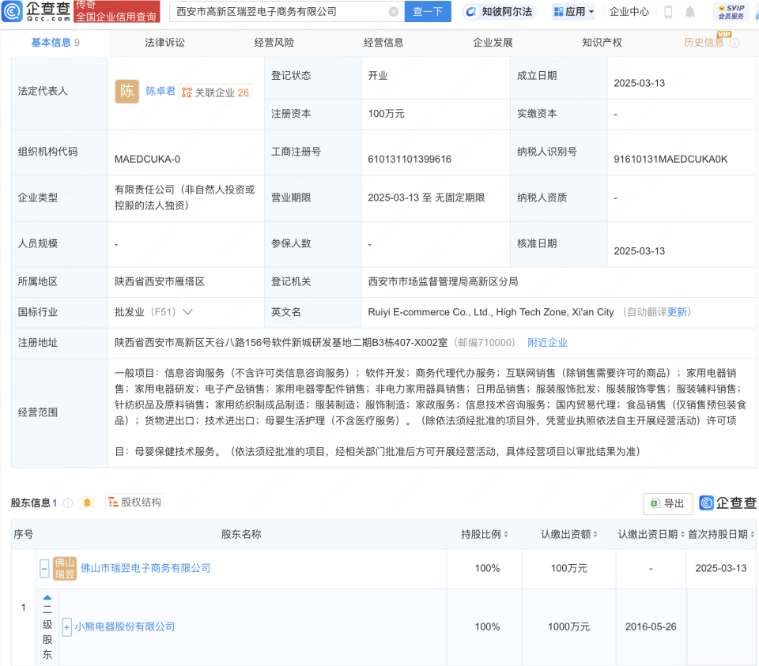
Task: Click the 佛山瑞翌 company logo thumbnail
Action: tap(64, 568)
